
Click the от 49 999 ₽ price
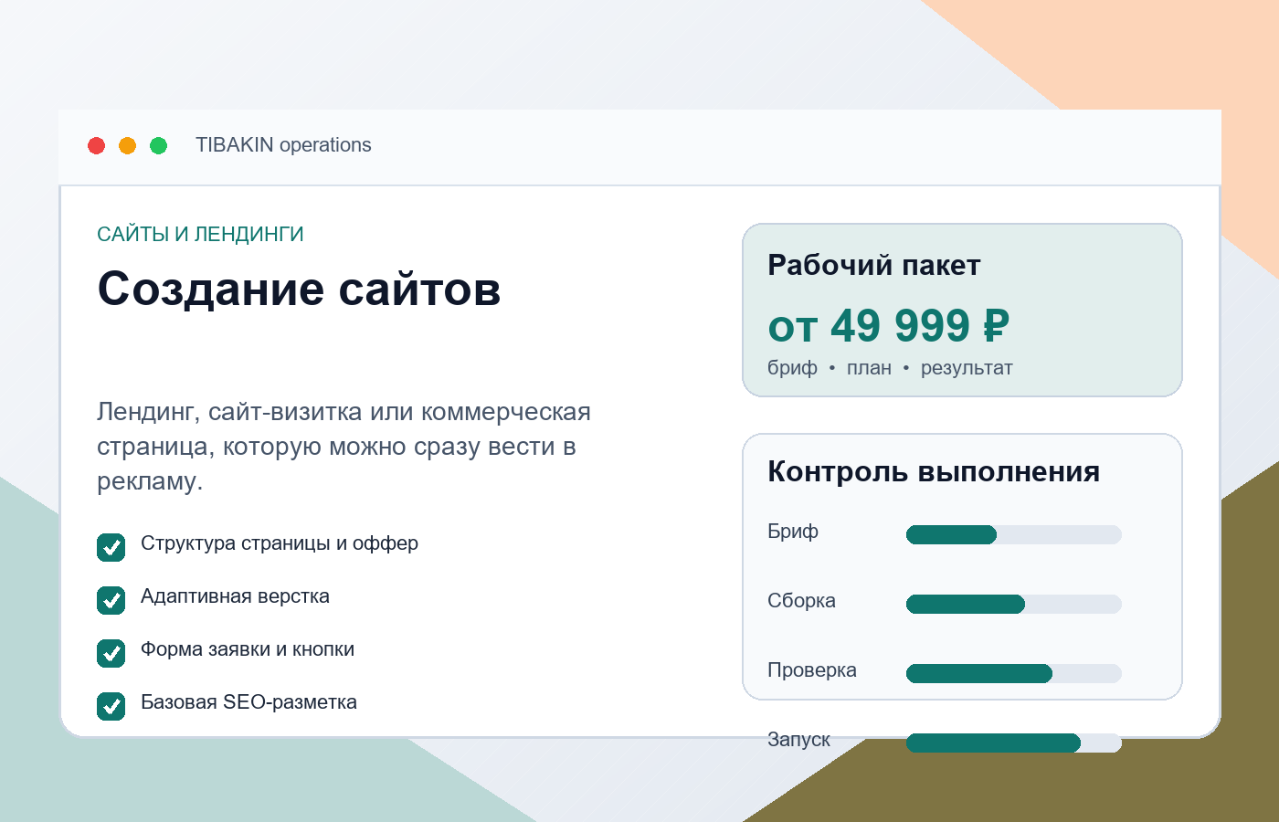point(888,326)
